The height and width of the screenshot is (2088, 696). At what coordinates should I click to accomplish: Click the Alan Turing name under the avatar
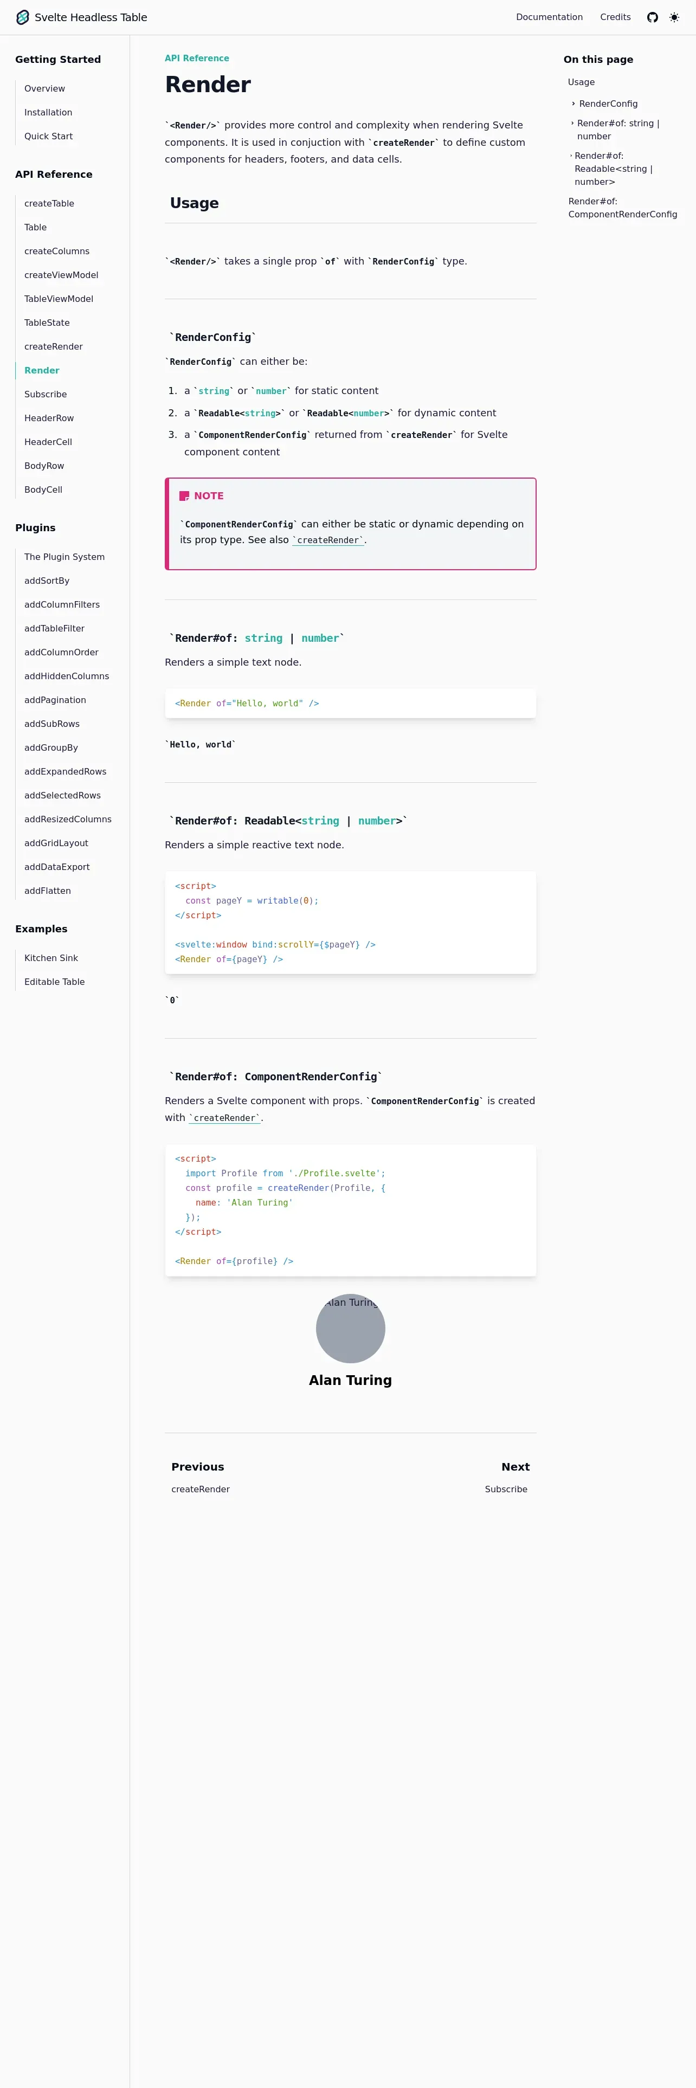point(350,1381)
